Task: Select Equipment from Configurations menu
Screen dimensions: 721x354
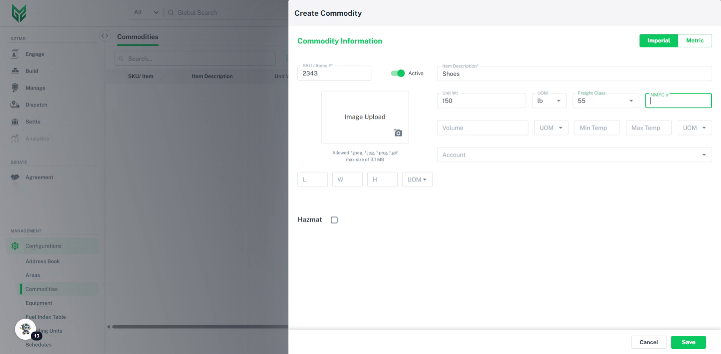Action: (39, 303)
